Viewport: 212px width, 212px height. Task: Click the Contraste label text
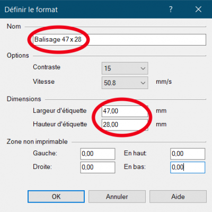click(x=47, y=67)
